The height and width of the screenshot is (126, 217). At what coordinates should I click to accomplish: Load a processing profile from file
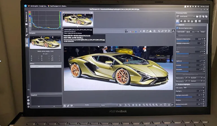coord(197,16)
